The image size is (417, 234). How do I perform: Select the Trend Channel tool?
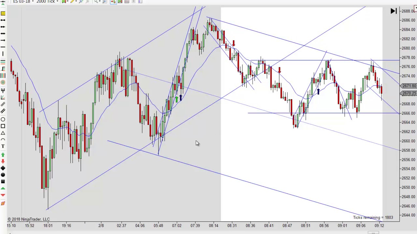[3, 111]
